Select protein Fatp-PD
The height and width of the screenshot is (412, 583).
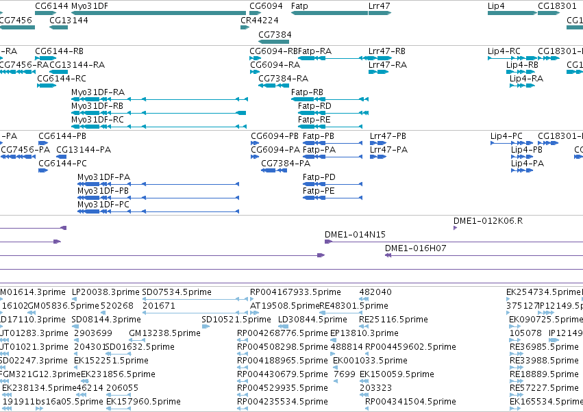click(333, 184)
